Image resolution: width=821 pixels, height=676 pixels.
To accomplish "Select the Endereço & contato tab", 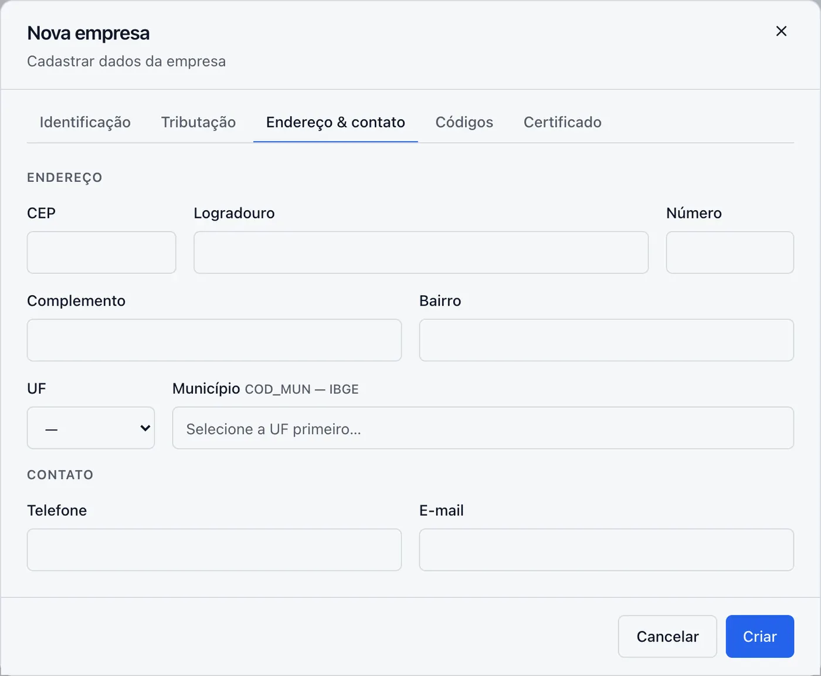I will click(335, 122).
